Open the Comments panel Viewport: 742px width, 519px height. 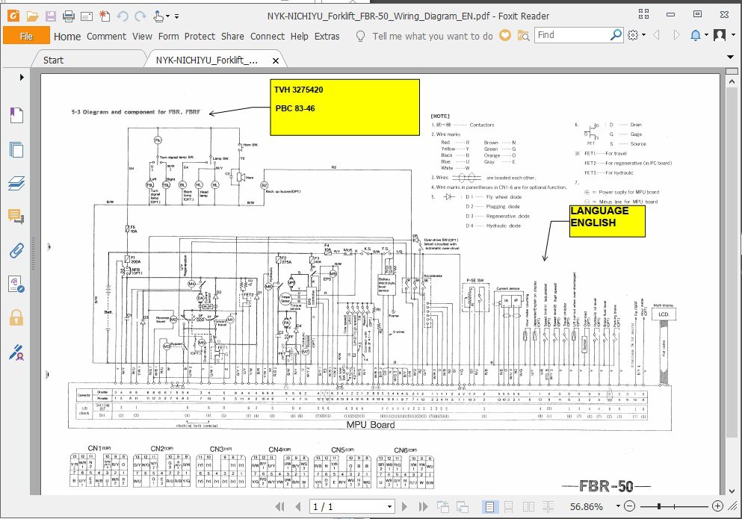[17, 217]
